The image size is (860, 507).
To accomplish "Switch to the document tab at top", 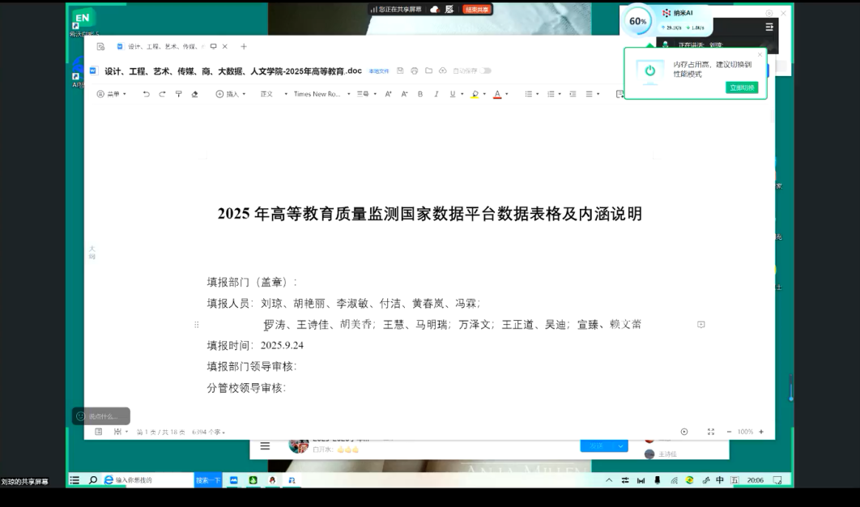I will [x=162, y=47].
